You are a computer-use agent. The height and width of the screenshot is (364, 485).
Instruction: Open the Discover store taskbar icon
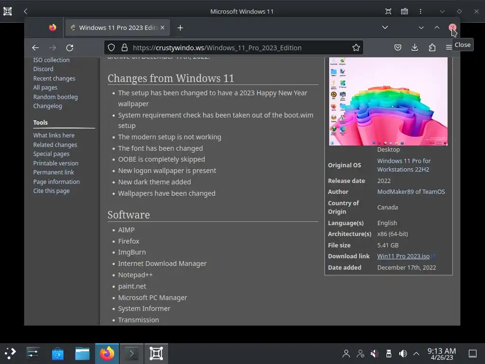(57, 354)
